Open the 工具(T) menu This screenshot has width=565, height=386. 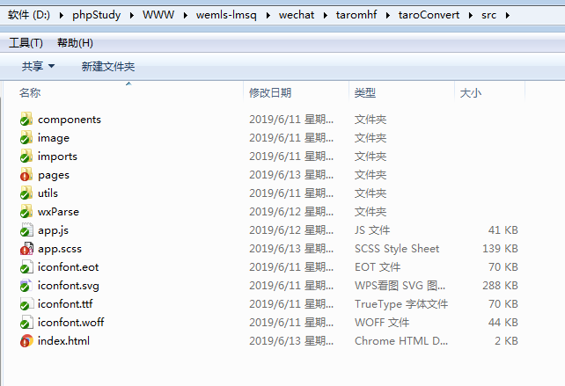coord(26,43)
